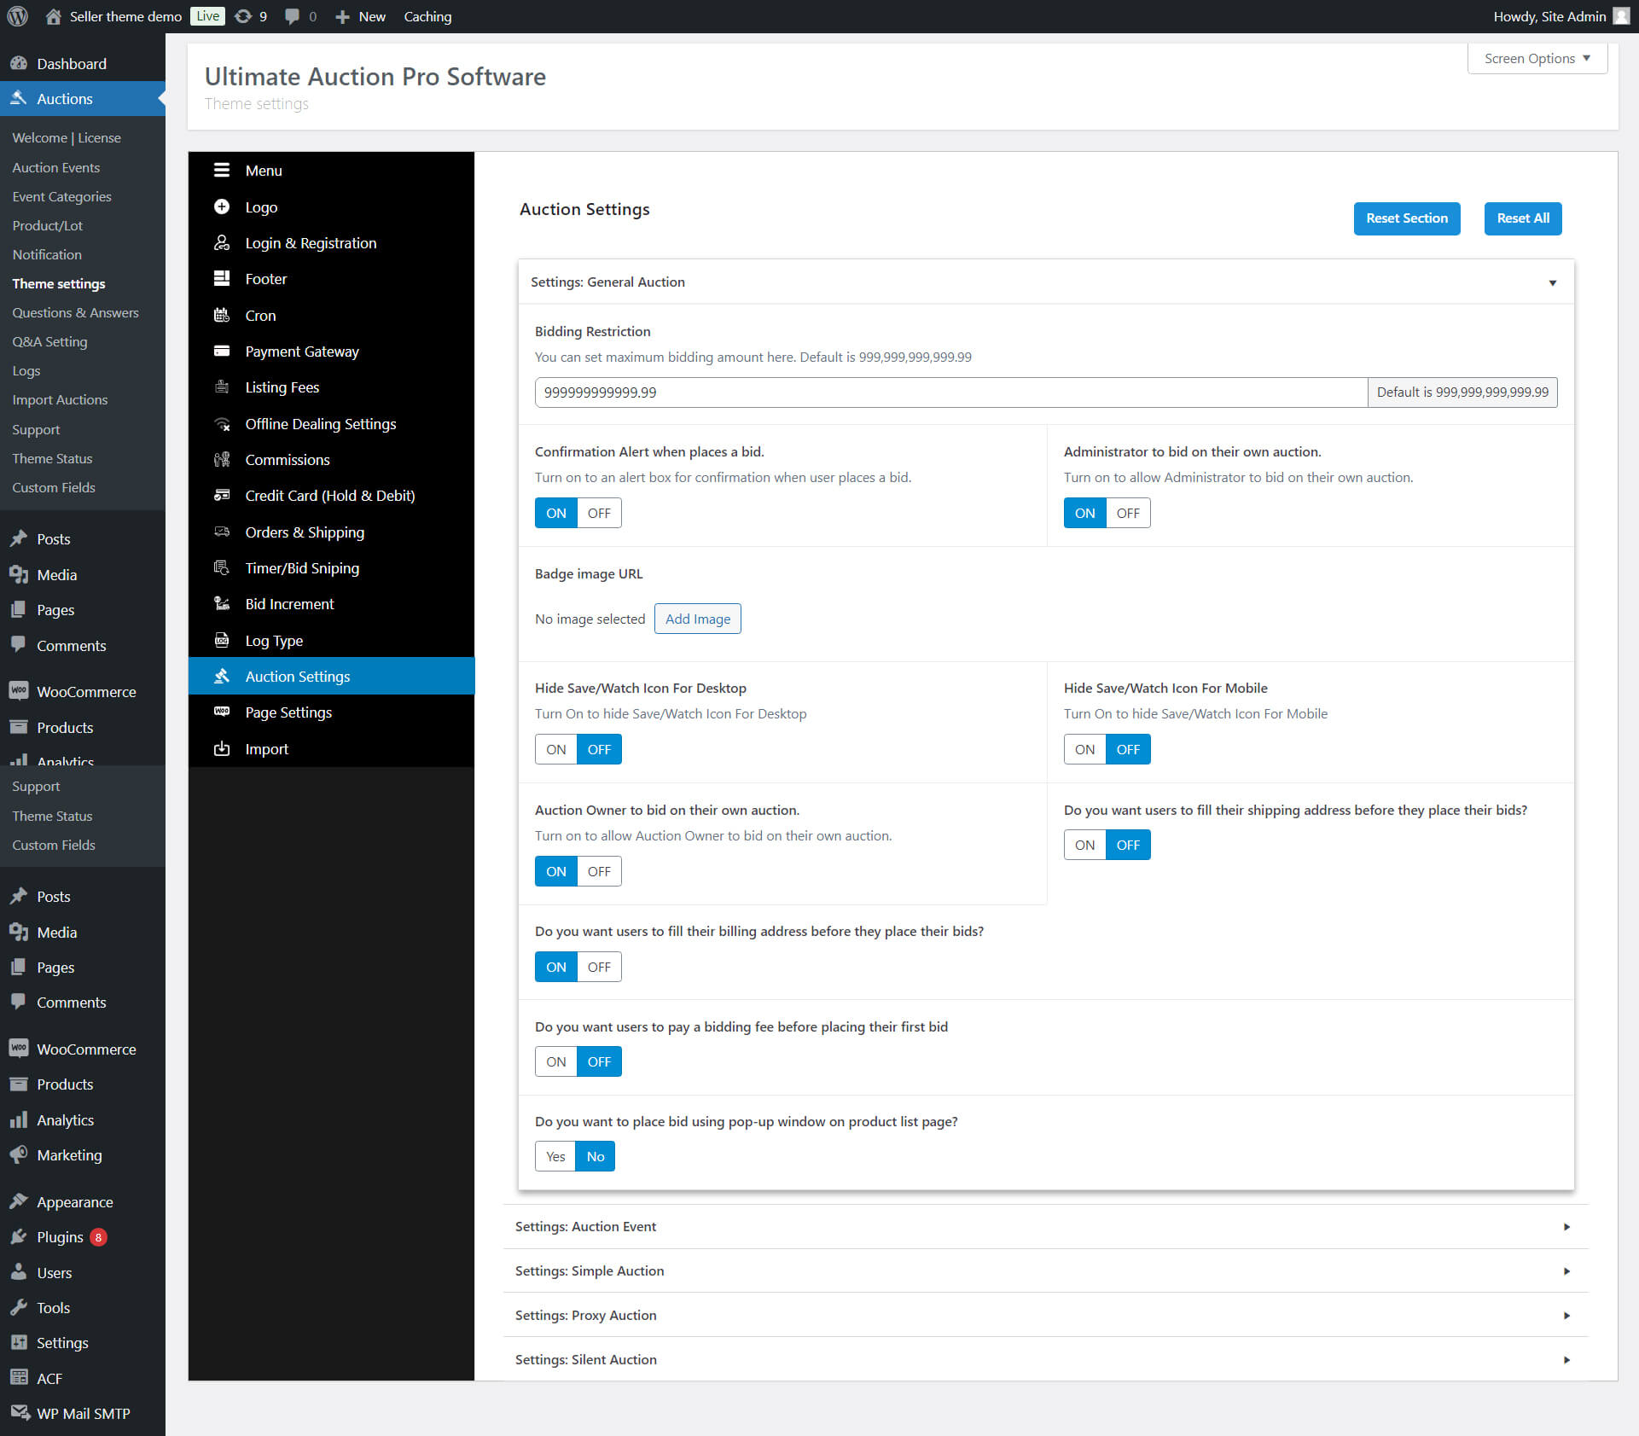1639x1436 pixels.
Task: Click the WP Mail SMTP envelope icon
Action: (x=19, y=1414)
